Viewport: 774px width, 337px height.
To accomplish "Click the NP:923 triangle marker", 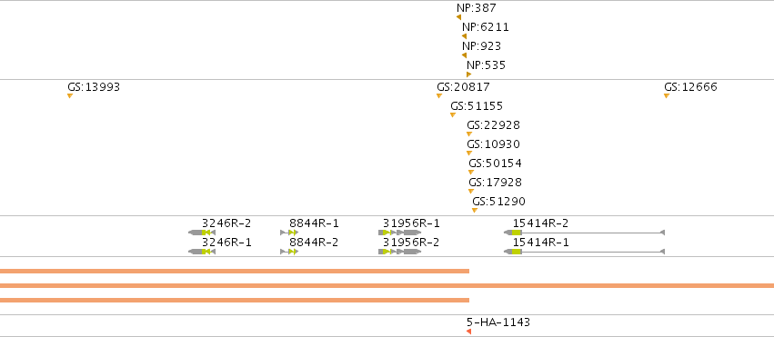I will pos(464,55).
